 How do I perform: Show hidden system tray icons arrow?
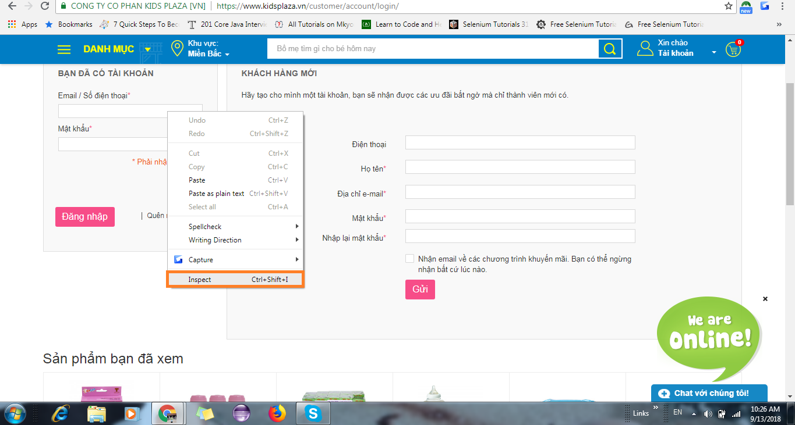pyautogui.click(x=694, y=414)
